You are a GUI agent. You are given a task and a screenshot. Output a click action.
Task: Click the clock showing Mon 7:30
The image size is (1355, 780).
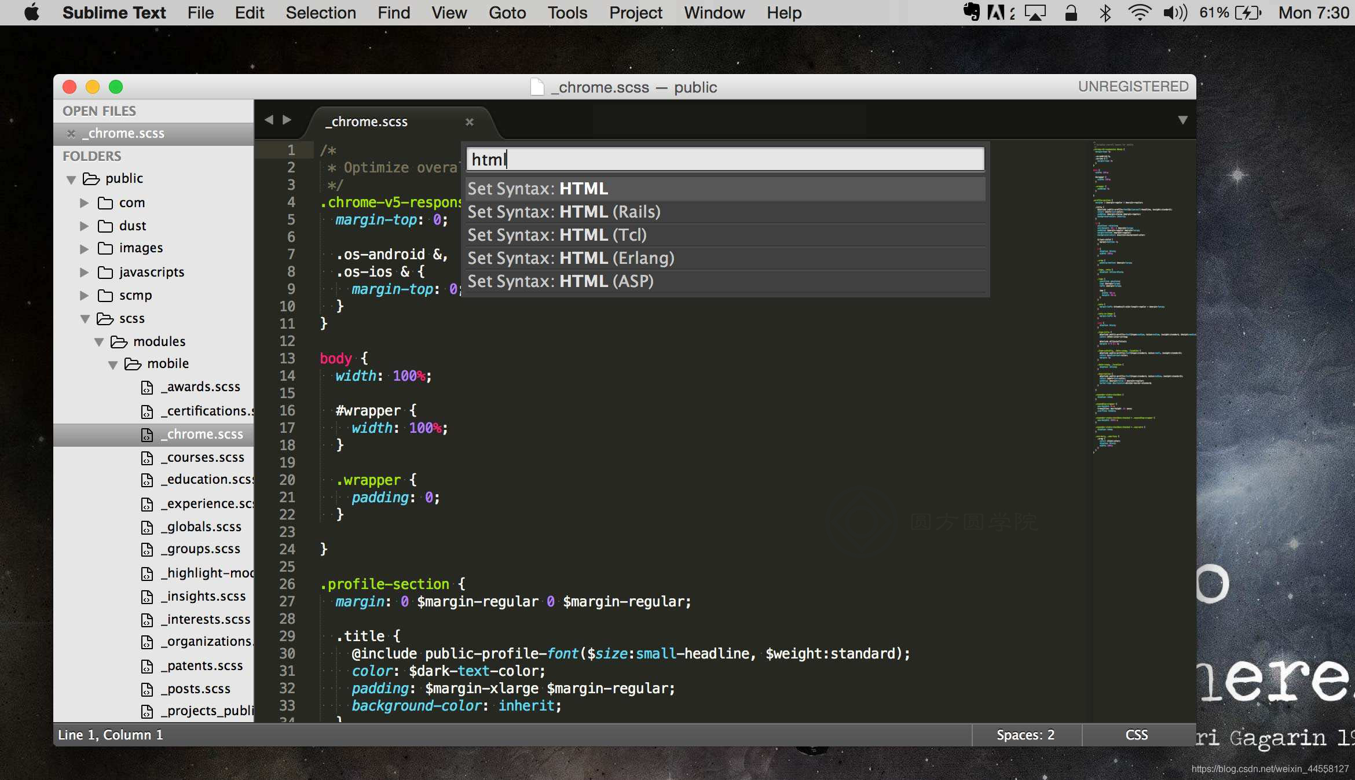(1313, 12)
